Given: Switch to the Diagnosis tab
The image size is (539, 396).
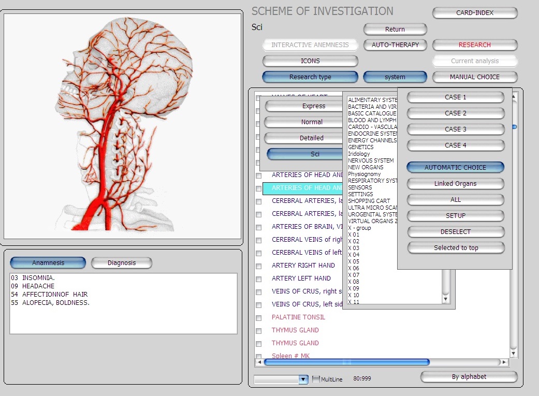Looking at the screenshot, I should click(122, 263).
